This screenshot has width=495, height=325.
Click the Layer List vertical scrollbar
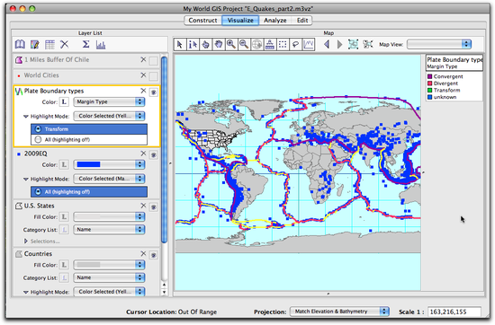click(x=164, y=150)
